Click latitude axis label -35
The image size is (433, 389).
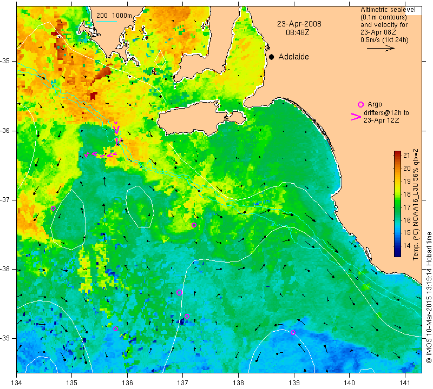pyautogui.click(x=5, y=61)
